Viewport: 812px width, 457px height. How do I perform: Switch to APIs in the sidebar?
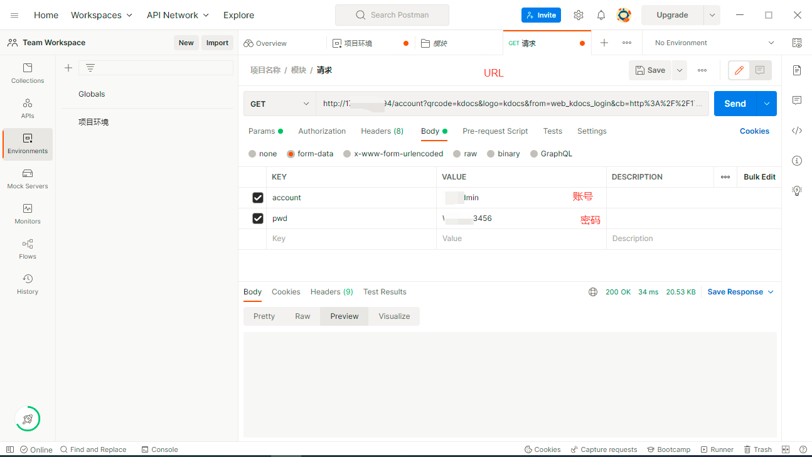tap(28, 108)
